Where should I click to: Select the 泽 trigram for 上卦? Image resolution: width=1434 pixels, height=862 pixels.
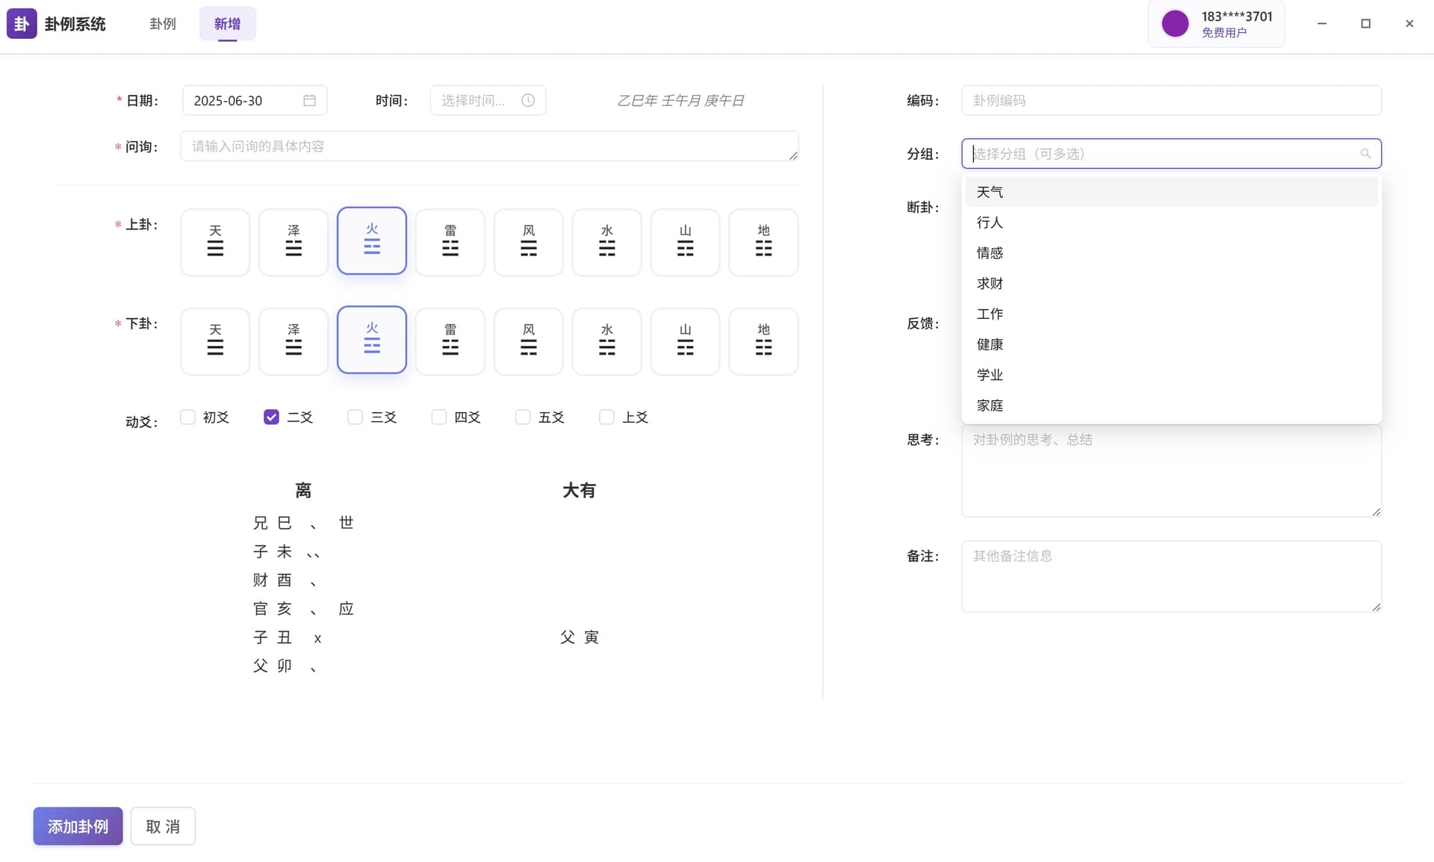click(x=293, y=242)
